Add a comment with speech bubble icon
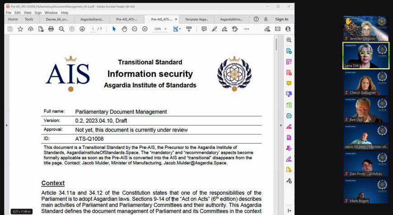Viewport: 393px width, 215px height. (204, 29)
